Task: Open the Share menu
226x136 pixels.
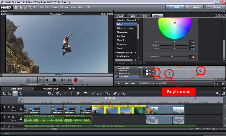Action: [x=73, y=7]
